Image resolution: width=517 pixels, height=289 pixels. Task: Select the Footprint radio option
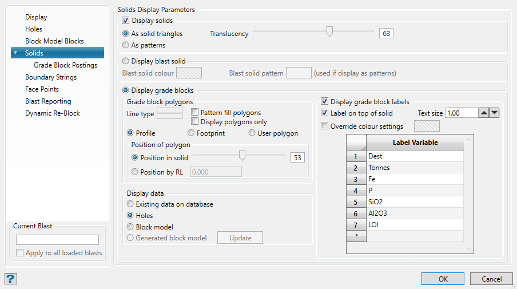click(x=191, y=133)
